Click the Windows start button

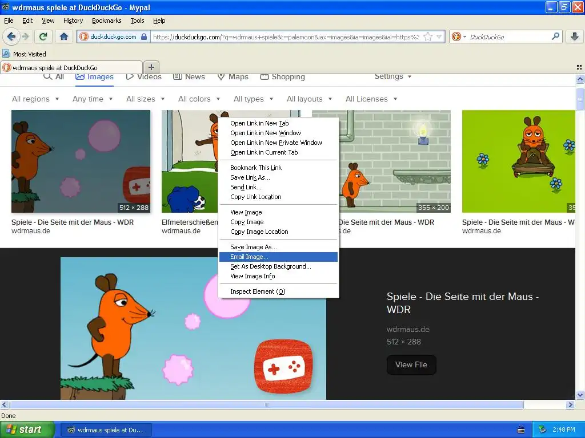click(27, 429)
